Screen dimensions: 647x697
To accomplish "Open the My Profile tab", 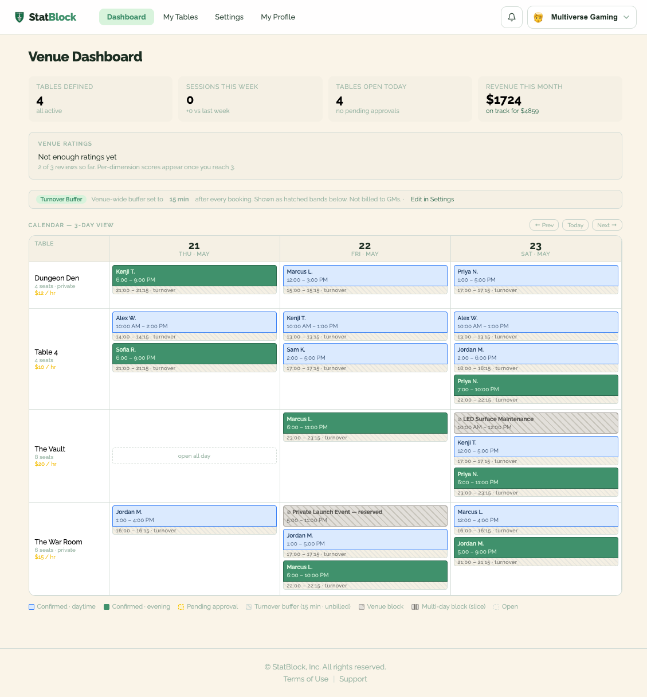I will (278, 17).
